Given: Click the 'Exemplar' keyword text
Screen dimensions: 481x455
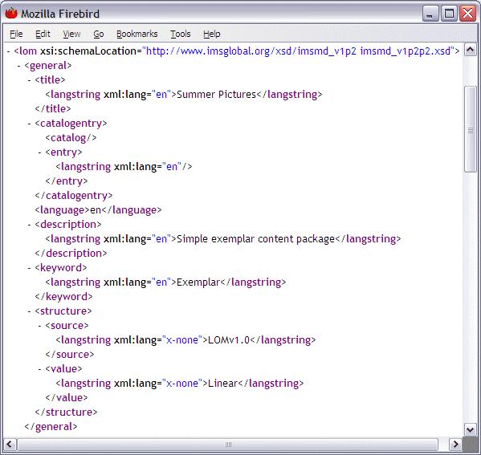Looking at the screenshot, I should (x=198, y=282).
